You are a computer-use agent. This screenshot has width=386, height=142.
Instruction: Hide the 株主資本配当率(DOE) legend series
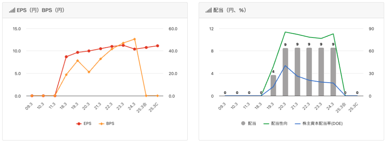319,124
